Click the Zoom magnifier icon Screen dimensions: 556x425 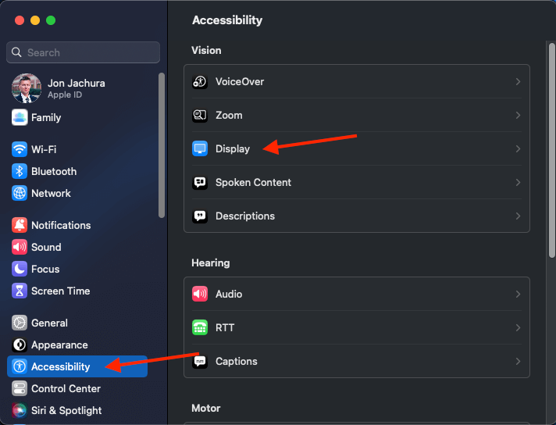tap(200, 116)
